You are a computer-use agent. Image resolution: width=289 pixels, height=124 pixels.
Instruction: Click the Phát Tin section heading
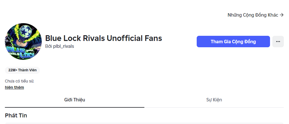point(16,115)
